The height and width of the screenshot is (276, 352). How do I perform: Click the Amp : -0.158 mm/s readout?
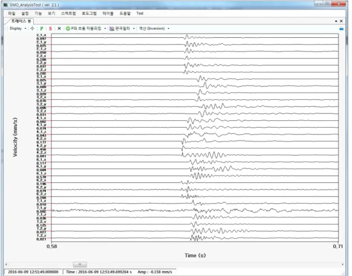pos(155,272)
